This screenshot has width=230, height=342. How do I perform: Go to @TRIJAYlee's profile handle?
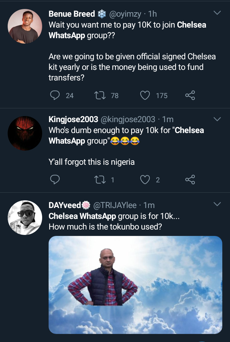[115, 205]
